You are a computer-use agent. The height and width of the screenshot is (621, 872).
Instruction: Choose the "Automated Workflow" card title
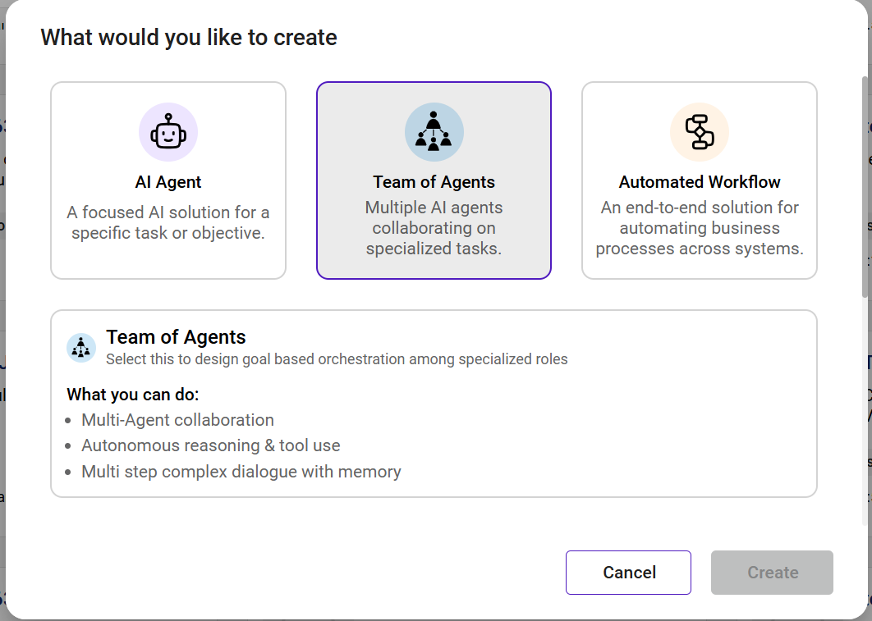coord(700,182)
